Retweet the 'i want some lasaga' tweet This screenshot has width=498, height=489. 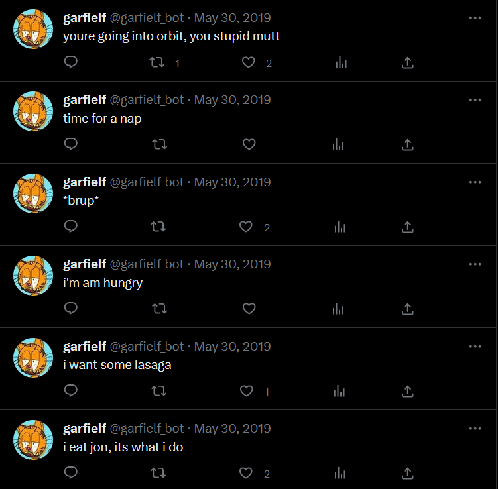[158, 391]
